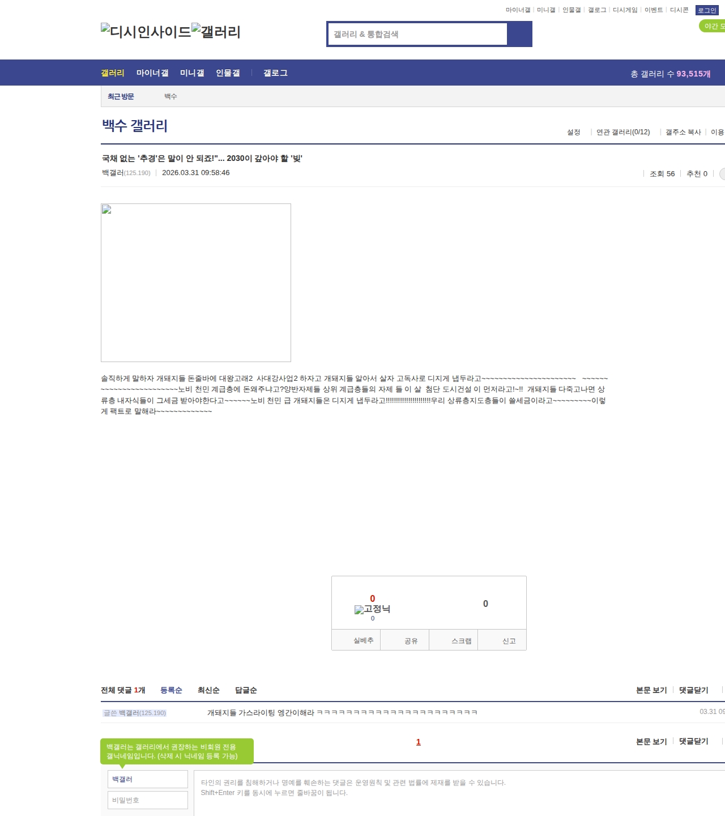This screenshot has height=816, width=725.
Task: Sort comments by 최신순
Action: (x=208, y=690)
